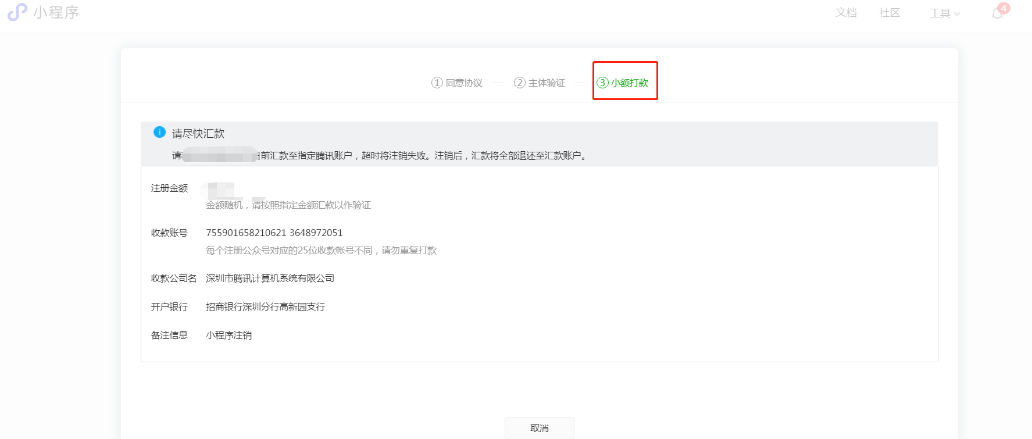Click the blue info icon beside 请尽快汇款
Viewport: 1032px width, 439px height.
pos(159,133)
